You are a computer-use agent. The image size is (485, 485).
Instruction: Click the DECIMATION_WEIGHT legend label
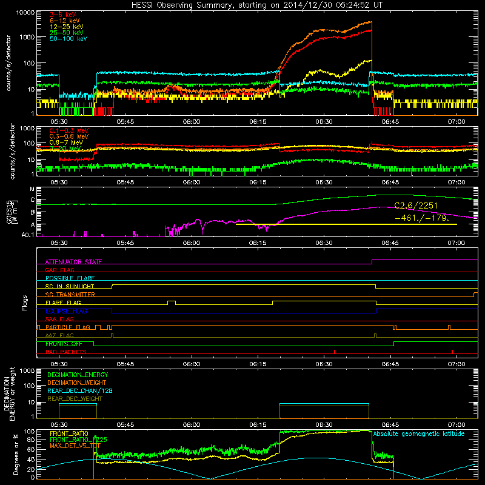coord(77,383)
